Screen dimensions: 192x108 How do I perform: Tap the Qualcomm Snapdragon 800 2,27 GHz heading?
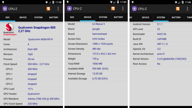tap(37, 29)
